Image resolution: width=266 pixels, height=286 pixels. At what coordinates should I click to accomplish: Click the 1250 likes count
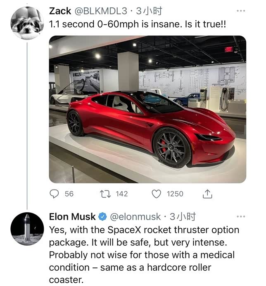click(175, 194)
